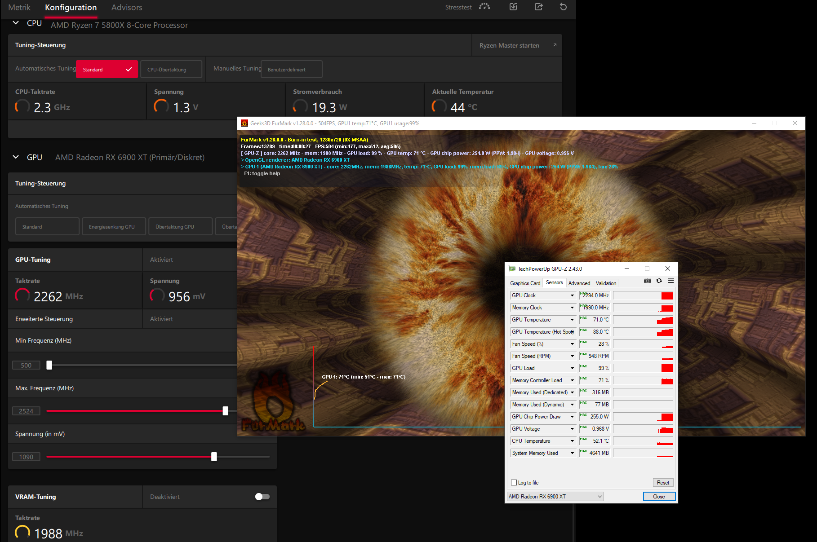Start the Stresstest gauge icon
The width and height of the screenshot is (817, 542).
(x=484, y=7)
